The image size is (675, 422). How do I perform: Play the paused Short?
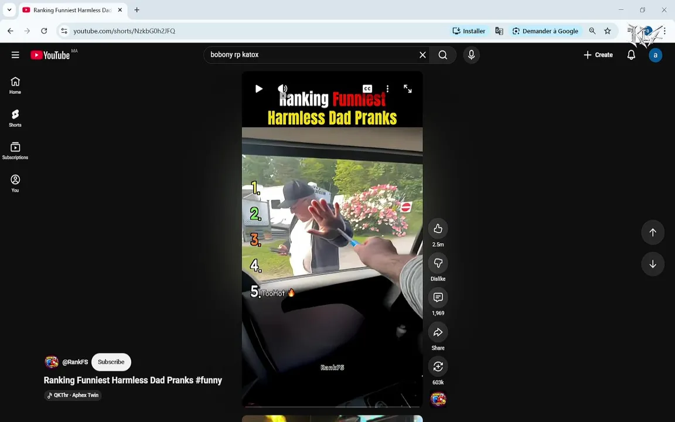click(259, 89)
